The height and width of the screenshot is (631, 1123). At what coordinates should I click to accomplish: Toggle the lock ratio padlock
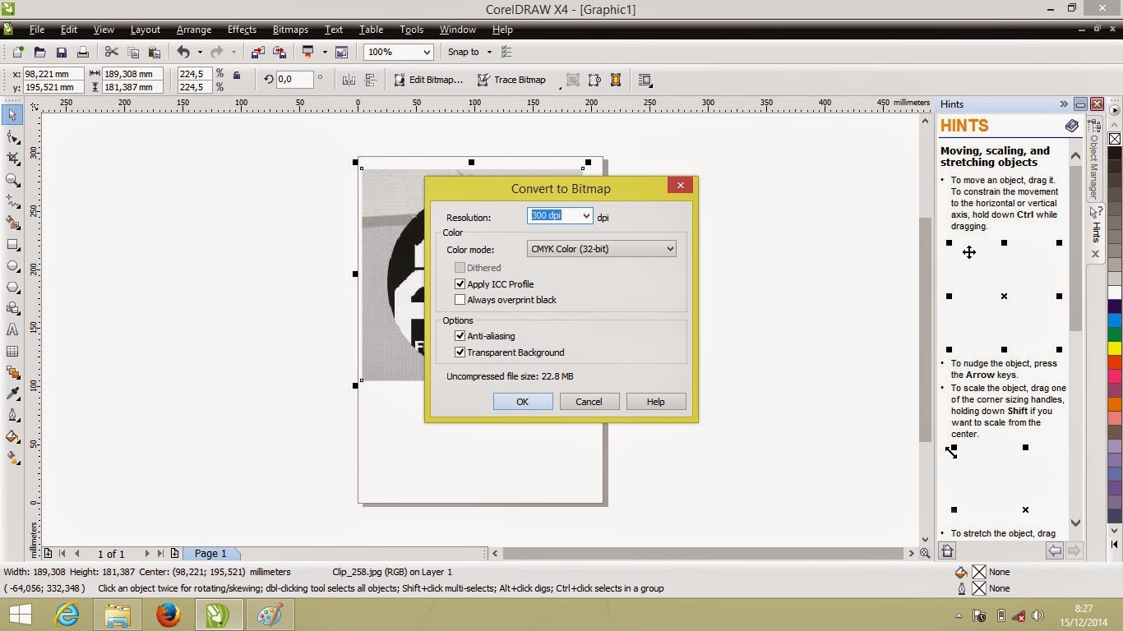tap(237, 76)
